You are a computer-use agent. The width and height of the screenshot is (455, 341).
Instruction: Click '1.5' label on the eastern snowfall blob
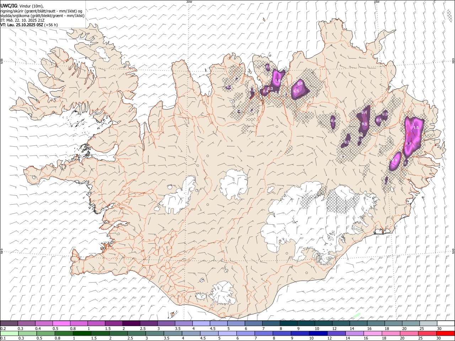point(416,128)
